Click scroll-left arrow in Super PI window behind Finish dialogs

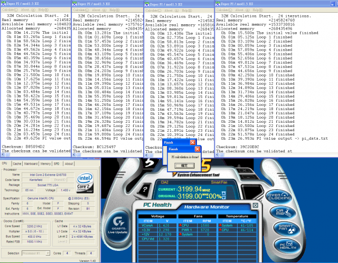click(147, 155)
